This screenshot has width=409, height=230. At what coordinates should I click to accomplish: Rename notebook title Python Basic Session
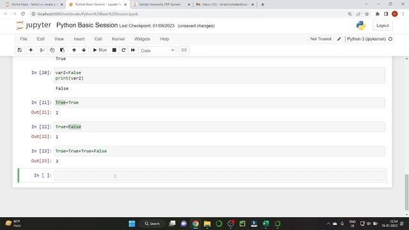coord(87,26)
